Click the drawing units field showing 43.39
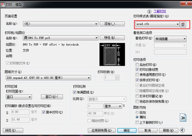192x136 pixels. point(95,113)
